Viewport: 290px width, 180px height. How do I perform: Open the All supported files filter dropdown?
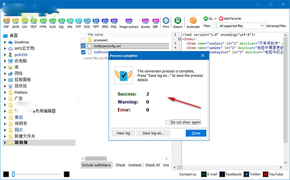[x=239, y=26]
